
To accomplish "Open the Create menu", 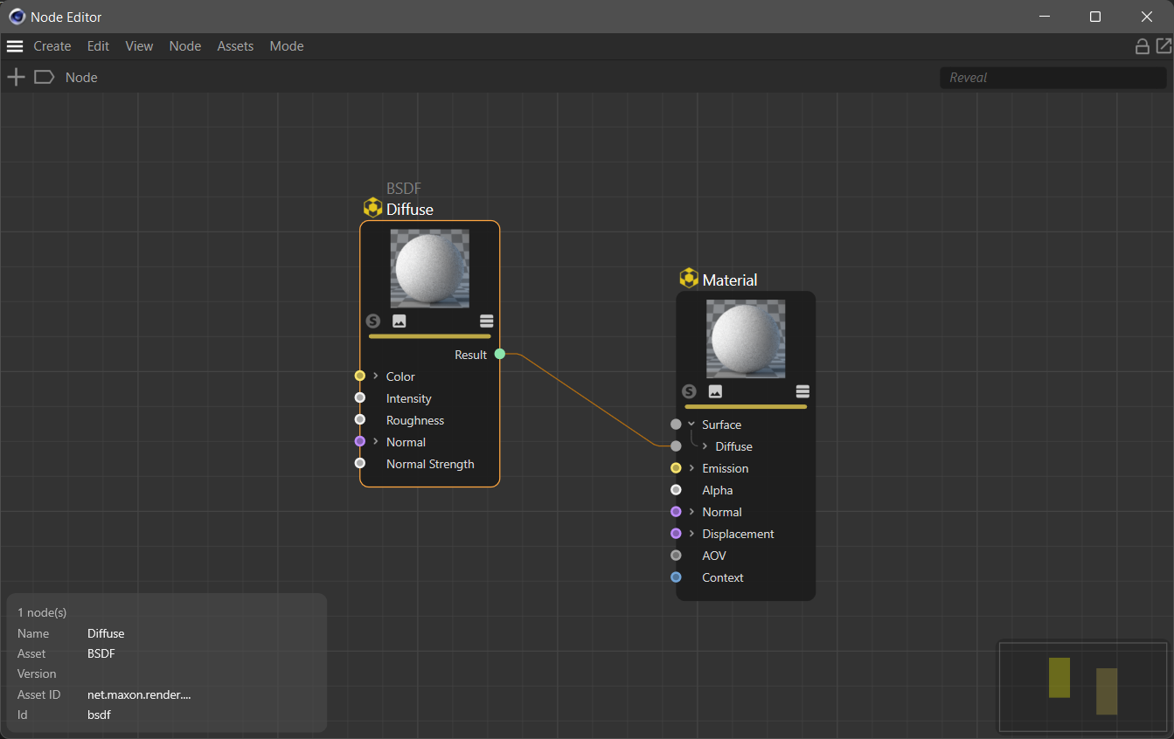I will 52,46.
